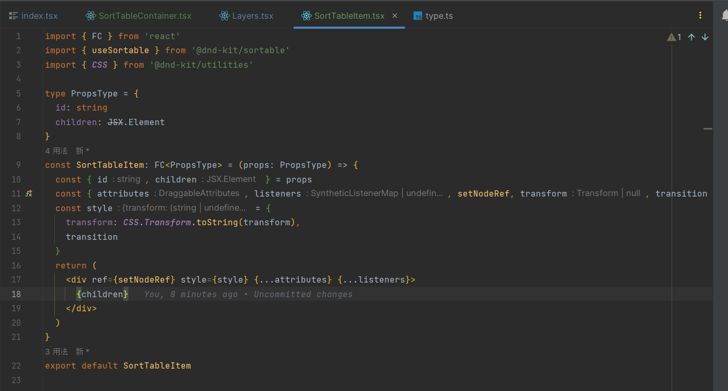Expand the collapsed style type inlay hint
The width and height of the screenshot is (728, 391).
point(183,208)
